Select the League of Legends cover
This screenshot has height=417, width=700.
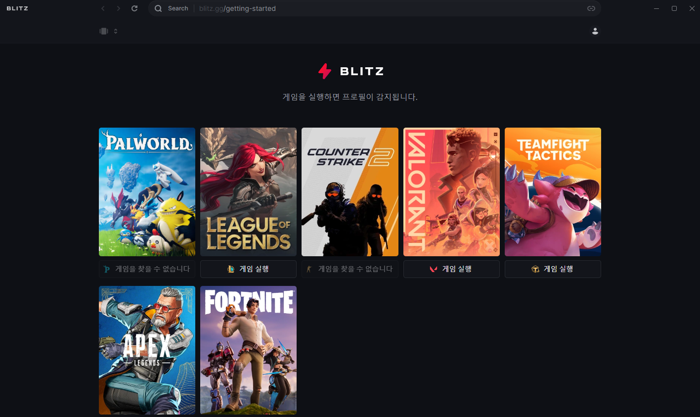(248, 192)
